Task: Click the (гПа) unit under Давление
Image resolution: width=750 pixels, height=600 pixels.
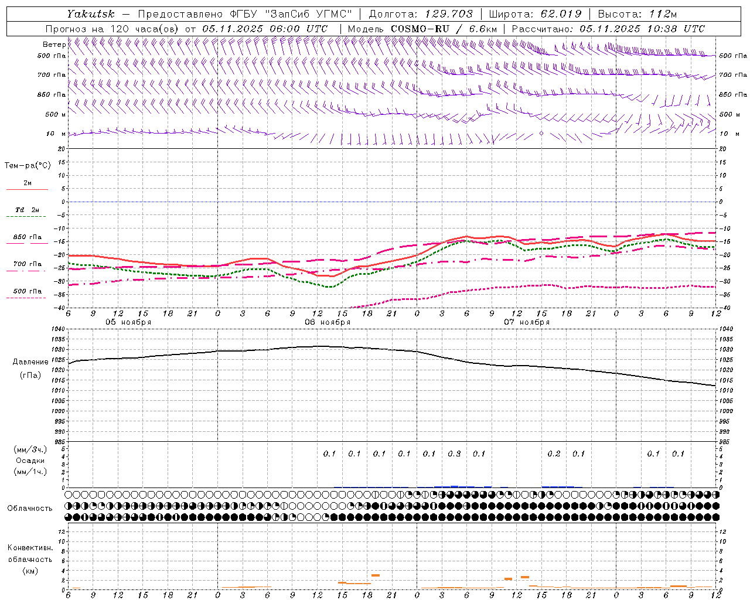Action: [30, 376]
